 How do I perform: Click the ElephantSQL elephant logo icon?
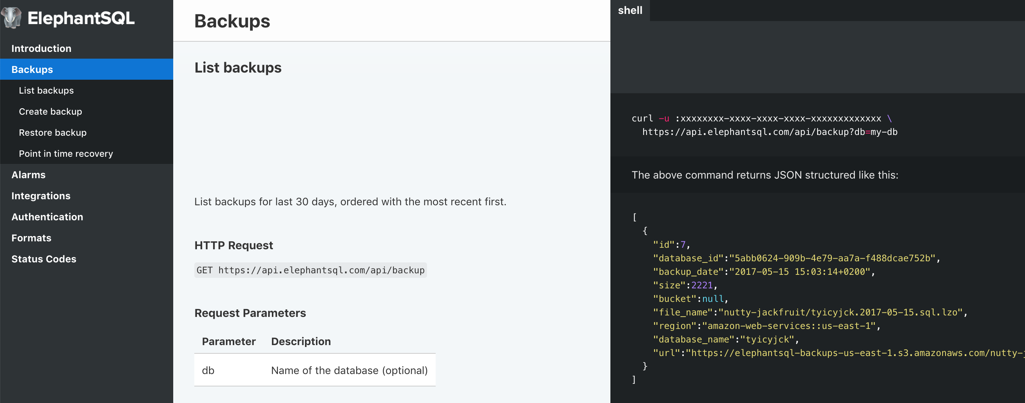[12, 18]
